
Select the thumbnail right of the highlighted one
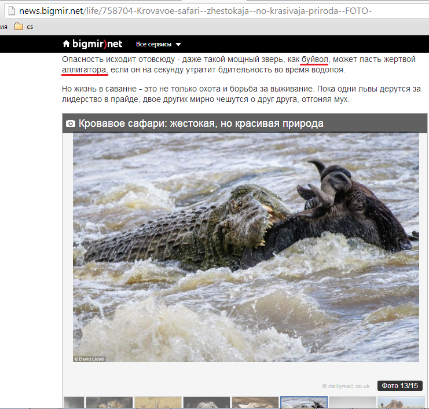point(352,403)
